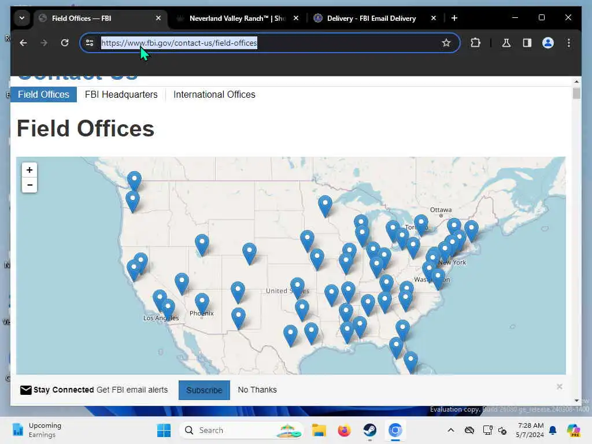Open a new browser tab
Image resolution: width=592 pixels, height=444 pixels.
(x=454, y=18)
